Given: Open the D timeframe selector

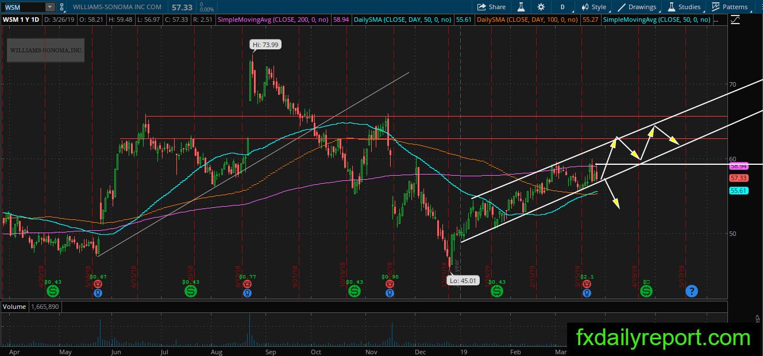Looking at the screenshot, I should (562, 7).
